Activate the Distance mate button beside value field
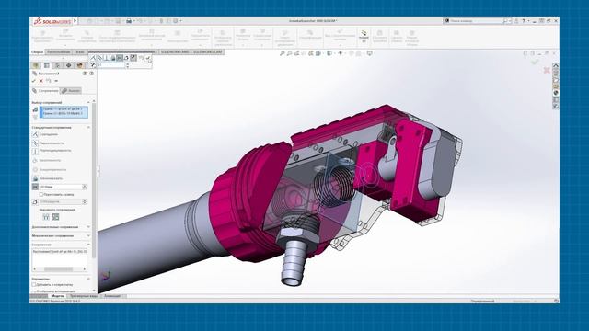Image resolution: width=589 pixels, height=331 pixels. (35, 187)
